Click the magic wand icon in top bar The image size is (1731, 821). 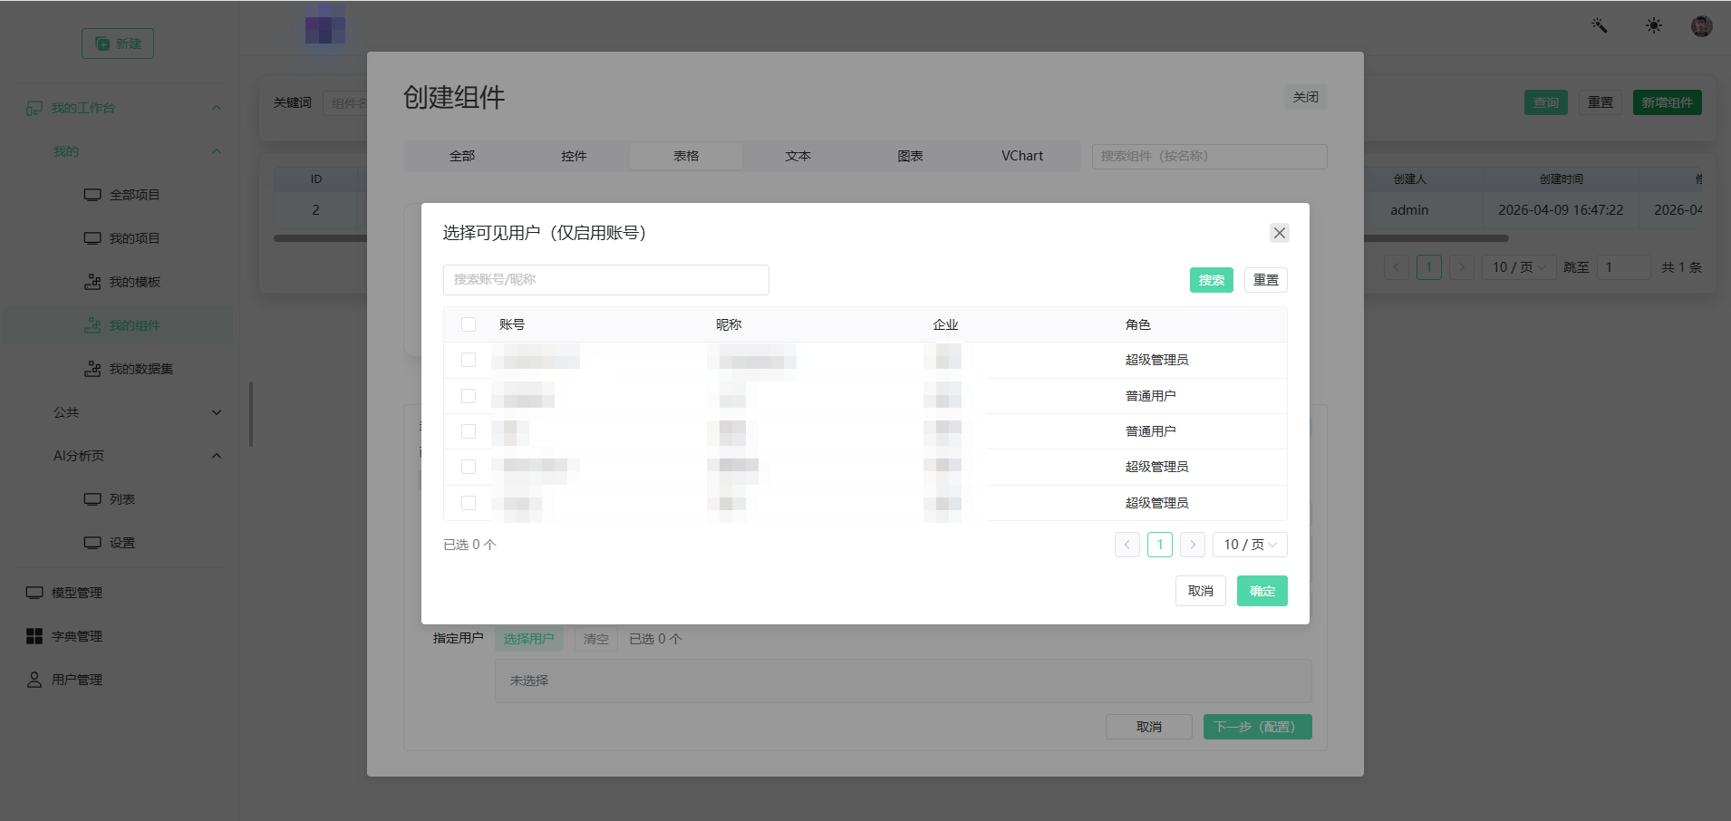click(1600, 25)
